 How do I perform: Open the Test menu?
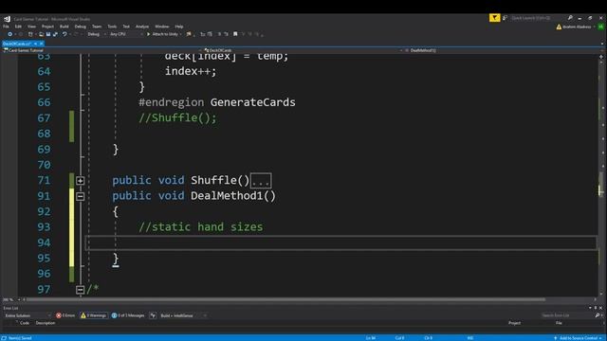[126, 27]
